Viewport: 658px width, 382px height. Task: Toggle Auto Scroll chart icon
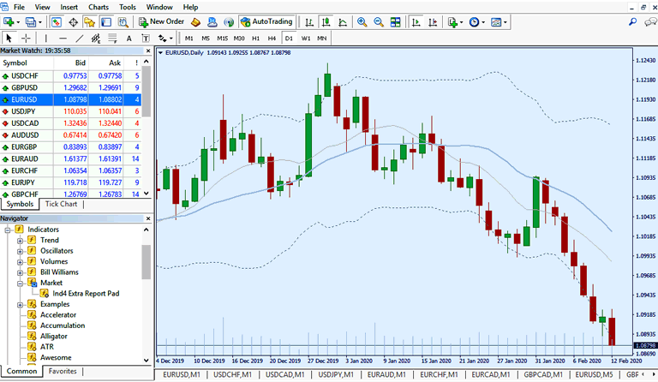[416, 21]
